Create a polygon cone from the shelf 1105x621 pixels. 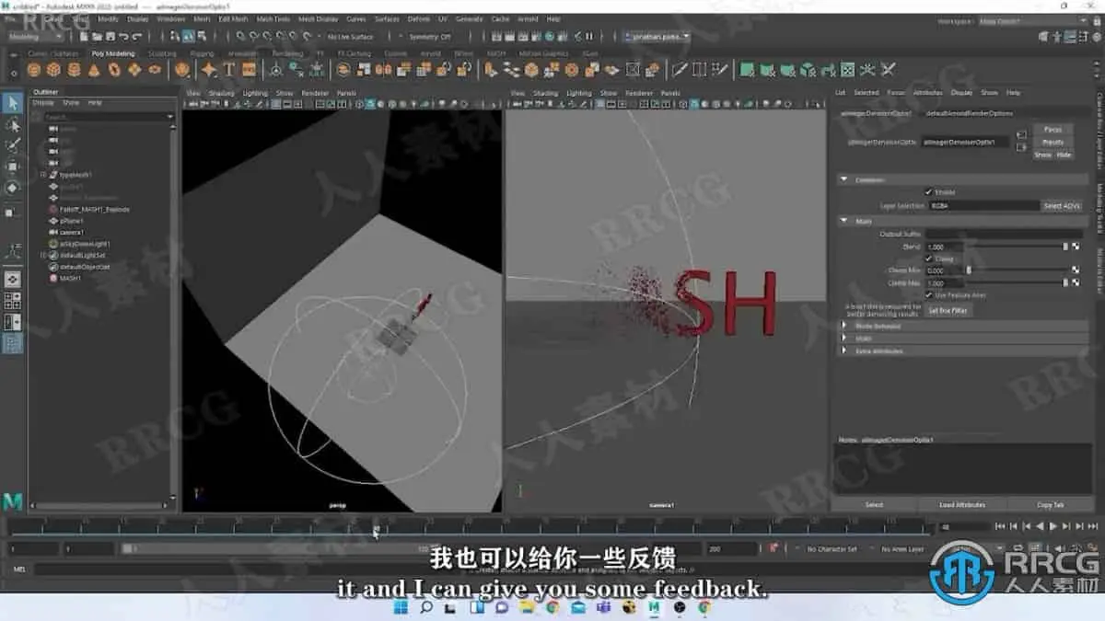click(x=94, y=70)
